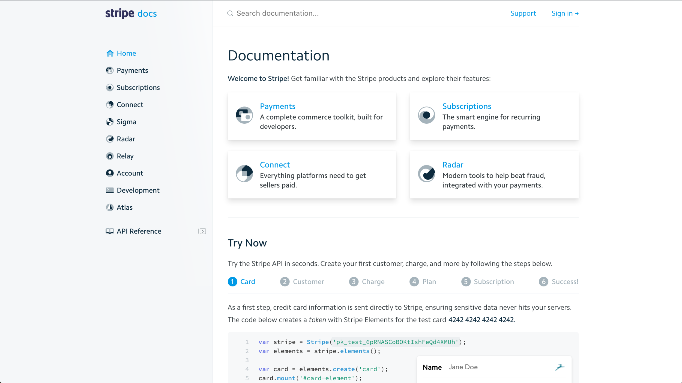Click the test key pk_test string
The height and width of the screenshot is (383, 682).
(396, 342)
